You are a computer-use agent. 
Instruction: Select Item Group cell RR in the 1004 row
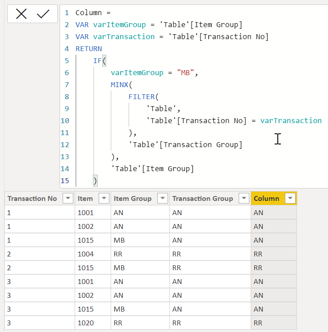(140, 254)
